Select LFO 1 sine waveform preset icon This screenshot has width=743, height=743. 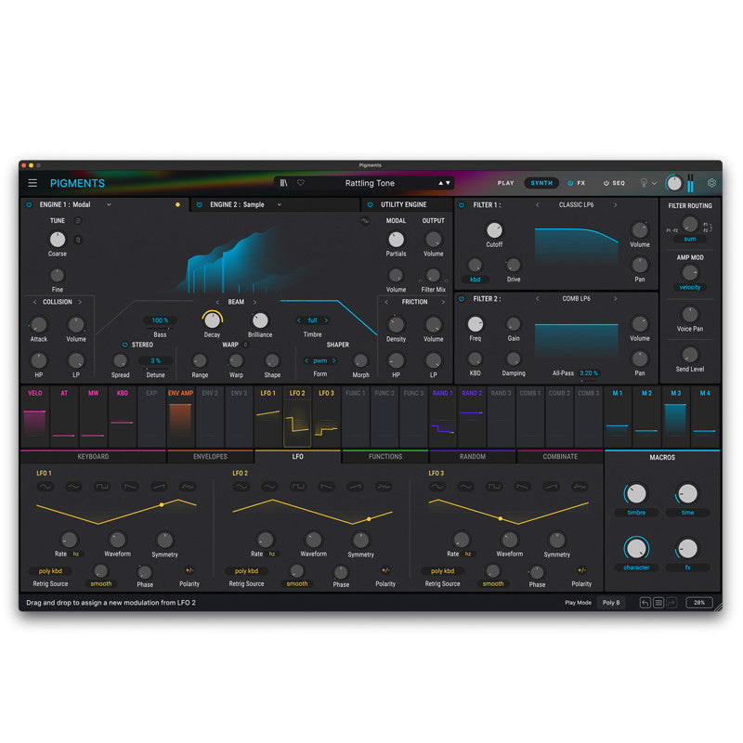[x=46, y=486]
